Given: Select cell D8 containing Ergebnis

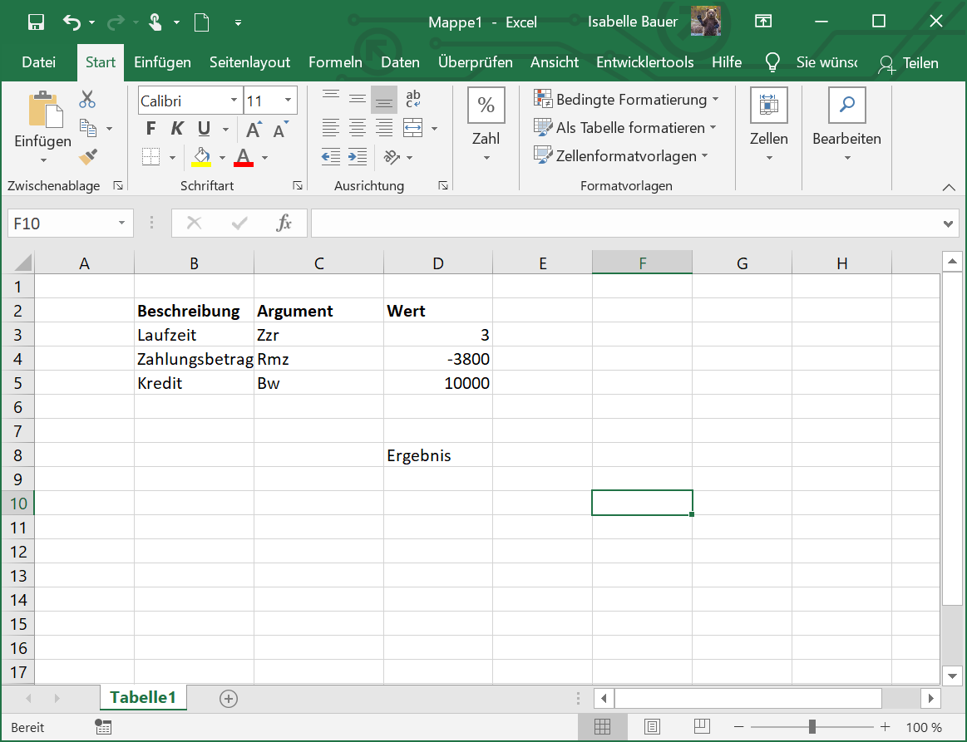Looking at the screenshot, I should click(437, 455).
